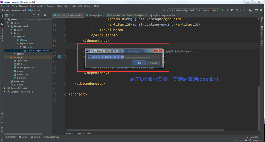Click the gutter override icon on line 39

click(x=60, y=57)
